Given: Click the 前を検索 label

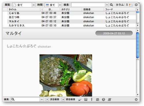Looking at the screenshot, I should [x=71, y=99].
